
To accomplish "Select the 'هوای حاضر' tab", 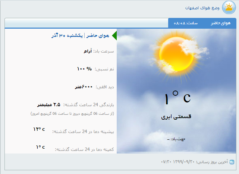I will click(x=221, y=23).
